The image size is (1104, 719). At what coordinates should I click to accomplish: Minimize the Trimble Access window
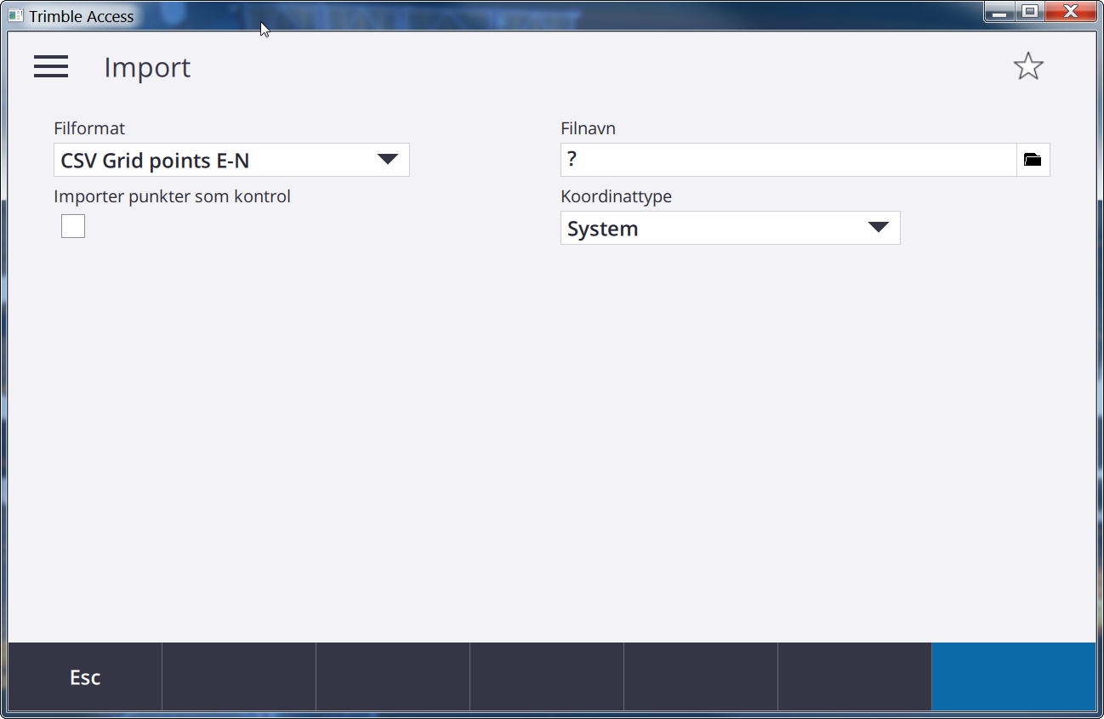click(x=1000, y=12)
